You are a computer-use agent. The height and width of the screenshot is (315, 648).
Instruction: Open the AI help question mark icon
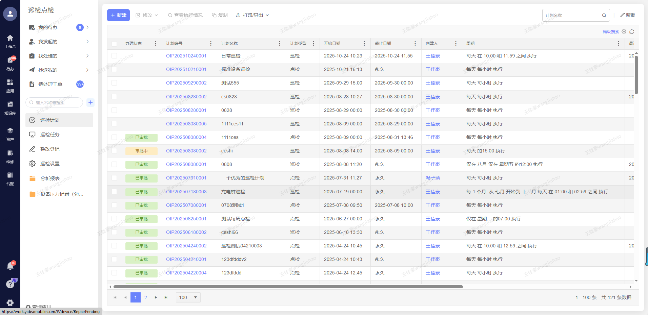pyautogui.click(x=11, y=284)
